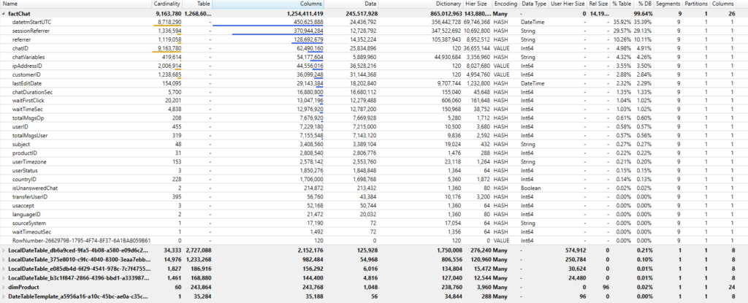The height and width of the screenshot is (303, 748).
Task: Select the chatDurationSec column row
Action: (374, 92)
